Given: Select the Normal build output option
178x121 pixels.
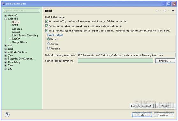Looking at the screenshot, I should (x=48, y=44).
